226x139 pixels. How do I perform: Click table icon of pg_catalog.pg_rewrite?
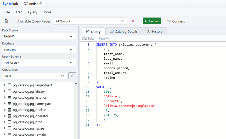tap(9, 134)
